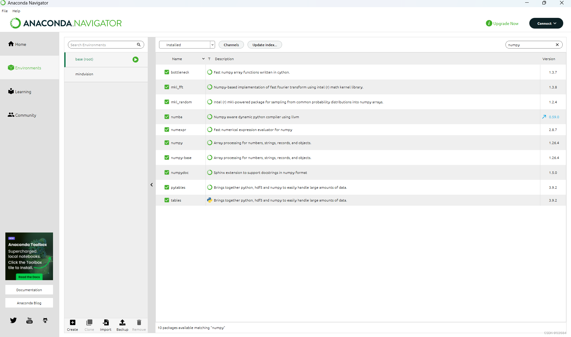Toggle the numexpr package checkbox

[167, 130]
